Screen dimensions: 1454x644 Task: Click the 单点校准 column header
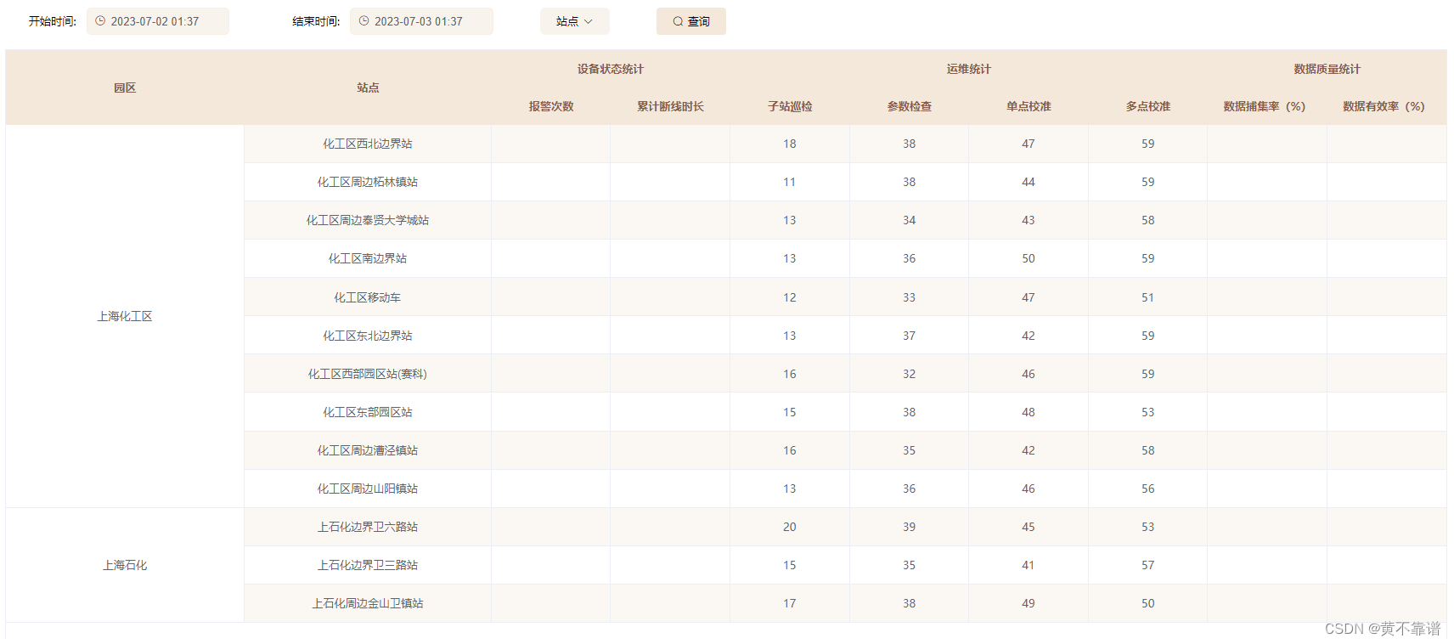(1029, 106)
